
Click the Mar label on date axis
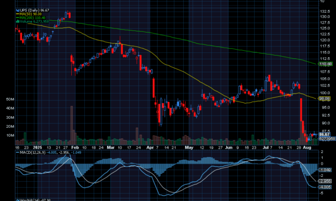pyautogui.click(x=110, y=148)
